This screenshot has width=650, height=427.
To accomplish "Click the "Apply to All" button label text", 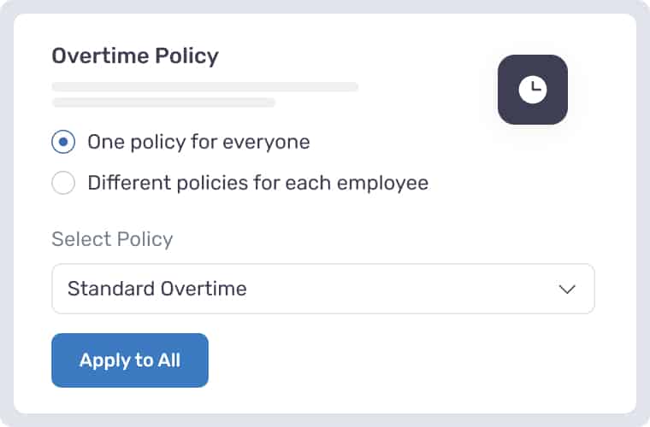I will [x=130, y=360].
